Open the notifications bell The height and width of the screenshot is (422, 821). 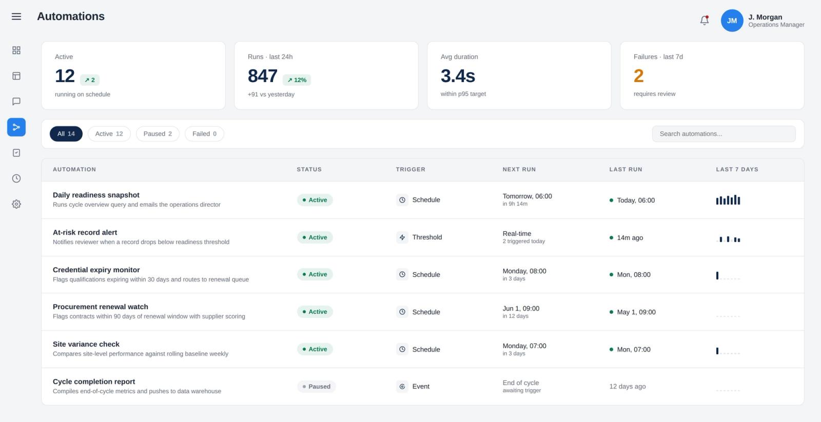click(x=705, y=21)
